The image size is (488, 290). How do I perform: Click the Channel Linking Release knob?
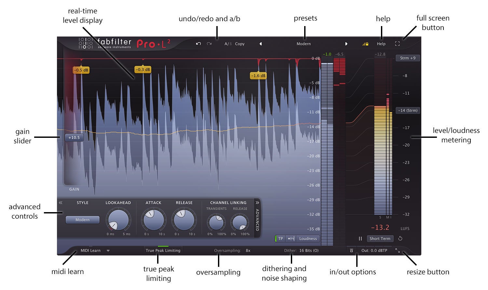click(x=240, y=223)
